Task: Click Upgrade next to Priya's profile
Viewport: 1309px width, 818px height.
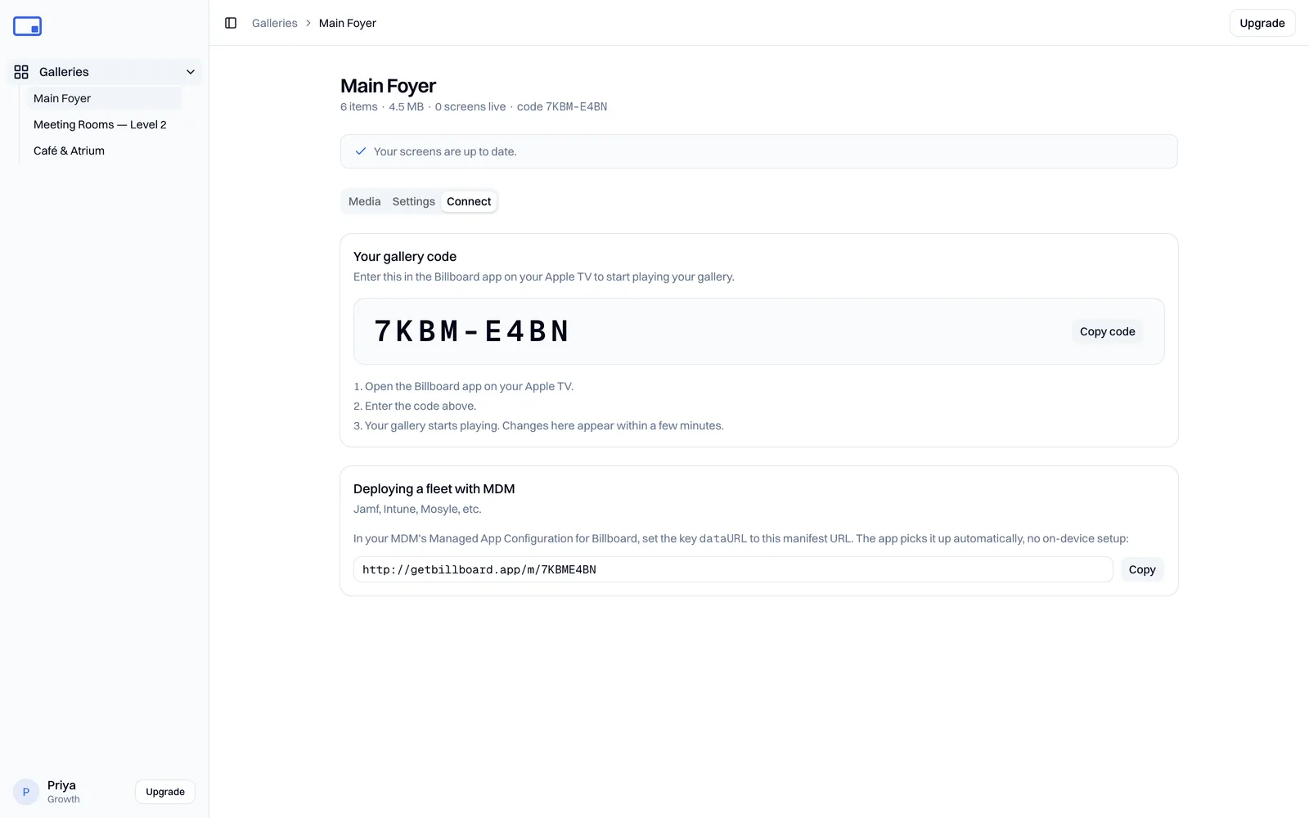Action: [x=165, y=792]
